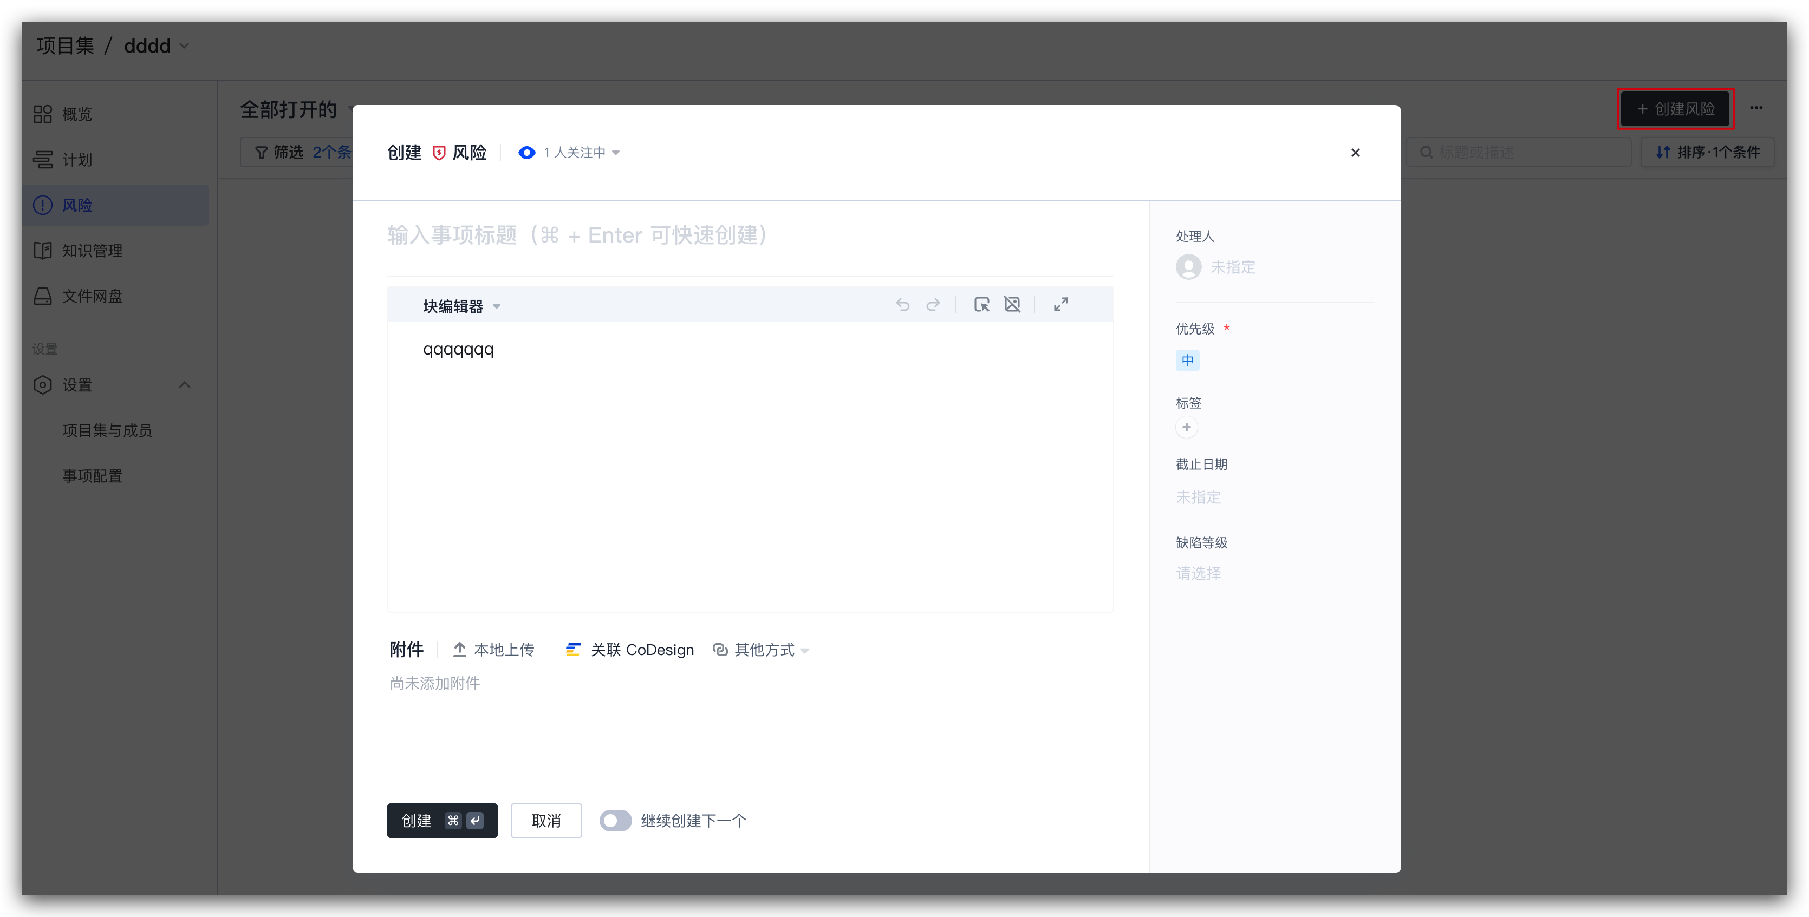Click the editor text qqqqqqq

pos(458,349)
